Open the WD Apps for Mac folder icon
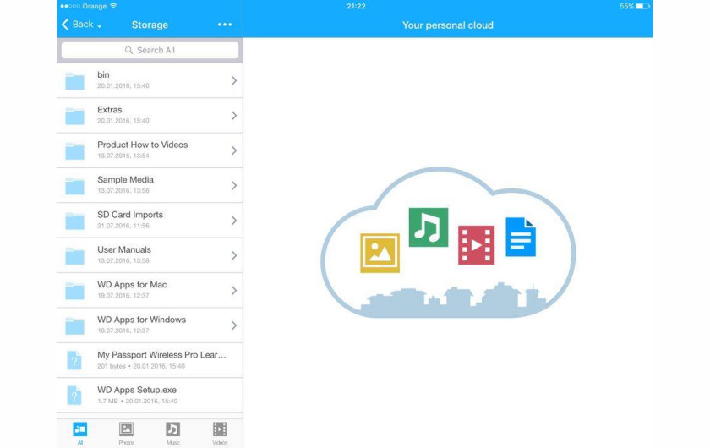 [x=74, y=291]
